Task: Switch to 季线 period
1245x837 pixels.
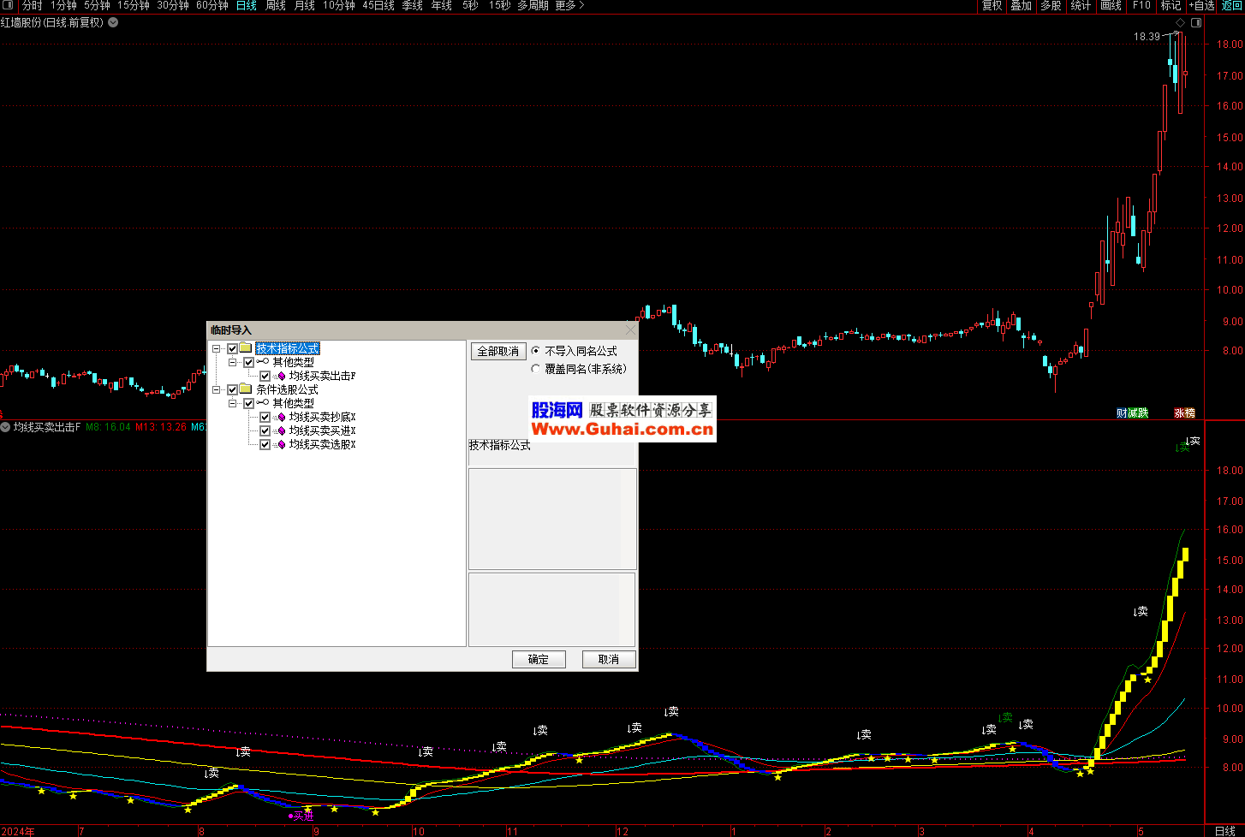Action: [413, 6]
